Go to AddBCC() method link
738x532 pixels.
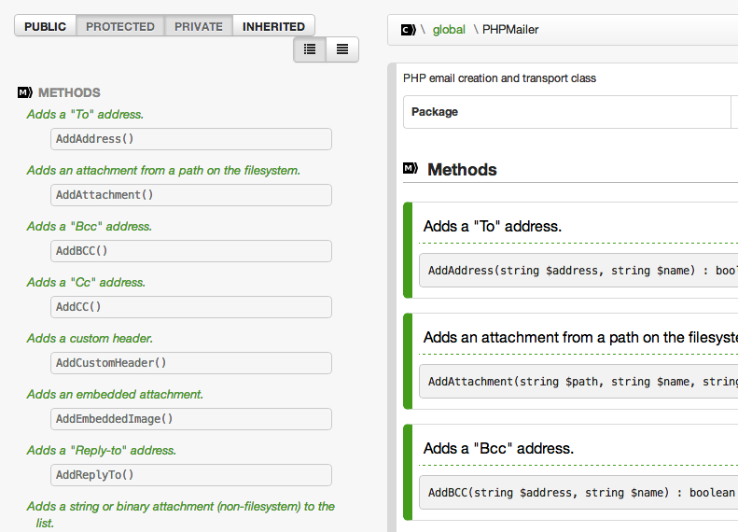coord(191,251)
